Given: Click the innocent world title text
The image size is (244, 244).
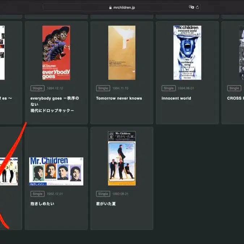Looking at the screenshot, I should (176, 98).
